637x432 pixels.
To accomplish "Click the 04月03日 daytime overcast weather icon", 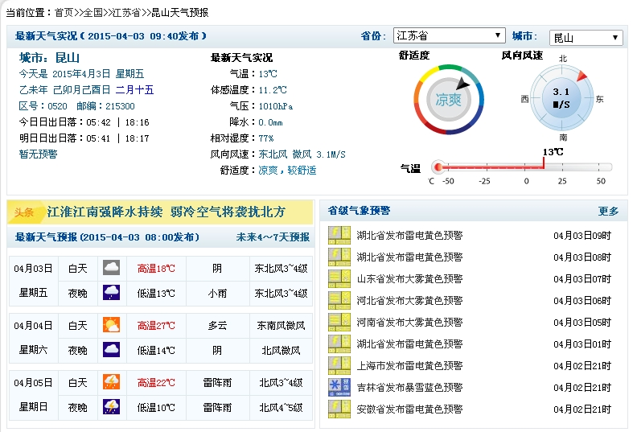I will point(111,268).
